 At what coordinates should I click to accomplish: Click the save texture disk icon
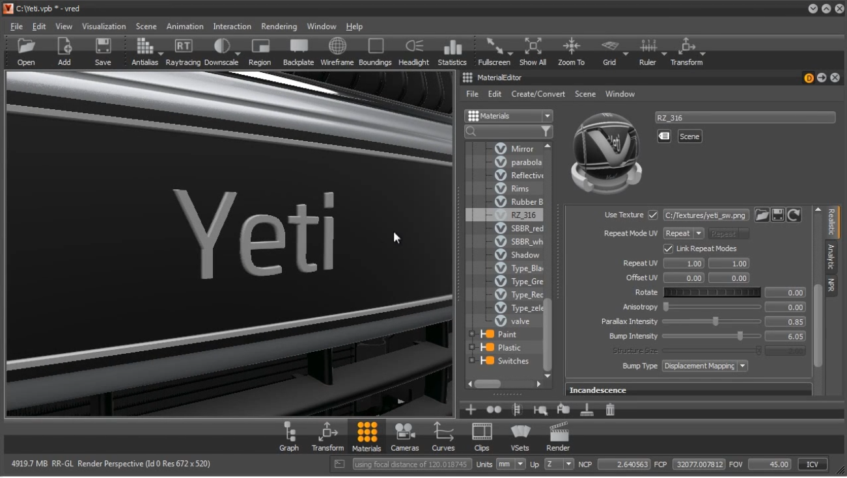tap(778, 215)
